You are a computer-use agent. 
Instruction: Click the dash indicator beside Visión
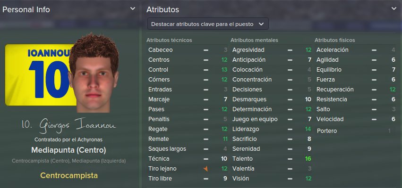click(x=290, y=179)
